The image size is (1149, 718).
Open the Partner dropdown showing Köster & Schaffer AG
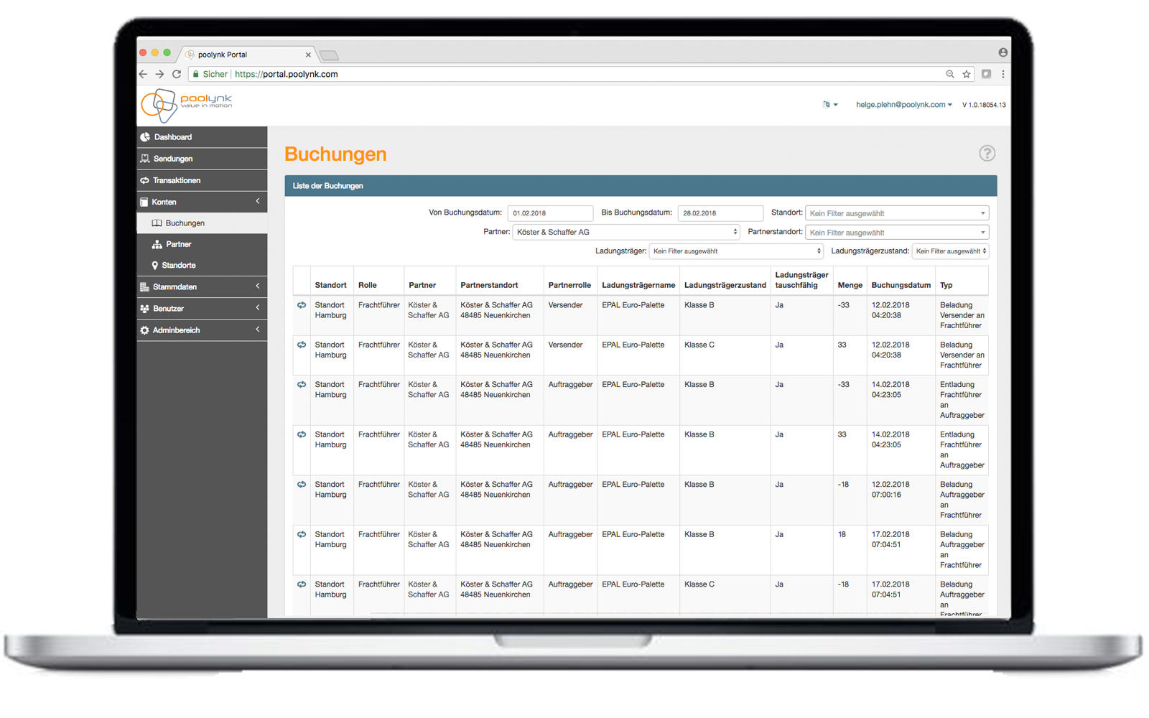point(625,232)
